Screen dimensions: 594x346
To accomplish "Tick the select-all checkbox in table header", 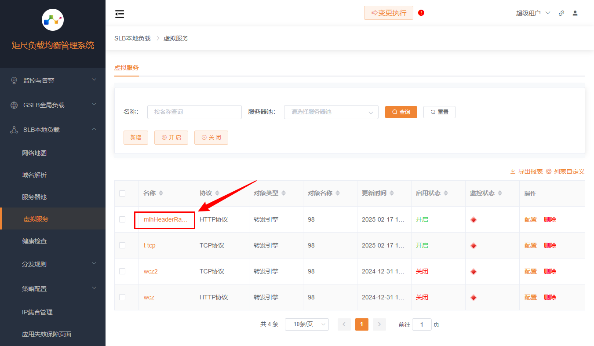I will point(122,193).
